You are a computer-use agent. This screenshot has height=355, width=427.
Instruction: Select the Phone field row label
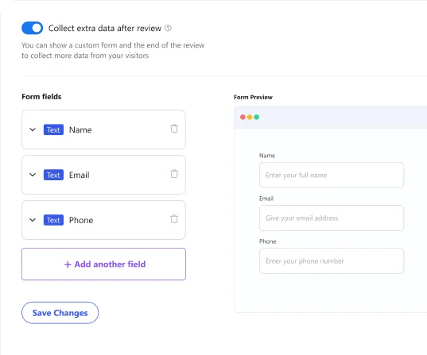[81, 220]
